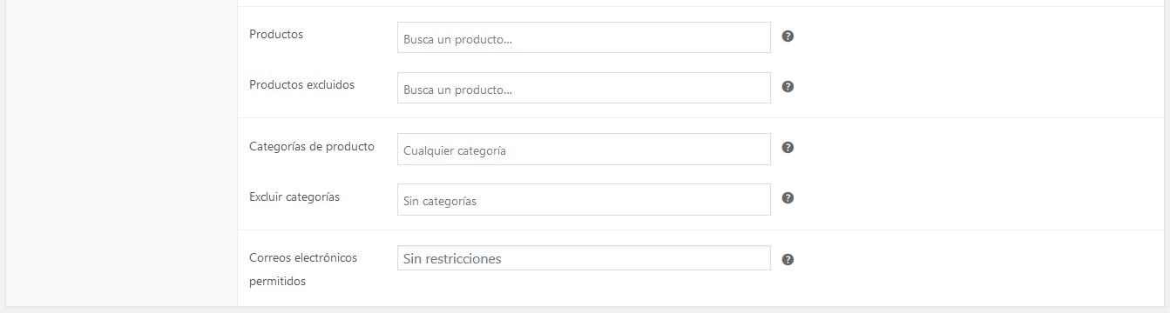Click the divider line above Categorías de producto
Viewport: 1170px width, 313px height.
[701, 117]
